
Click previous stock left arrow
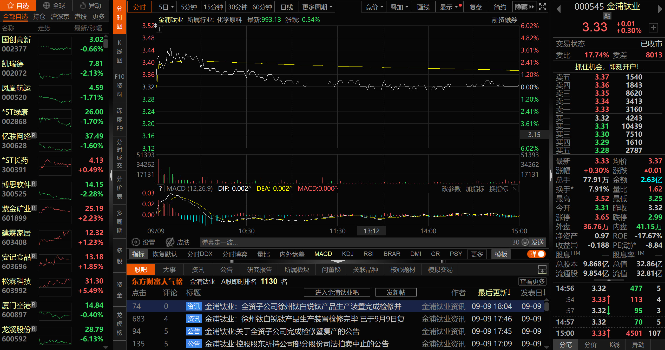(558, 10)
